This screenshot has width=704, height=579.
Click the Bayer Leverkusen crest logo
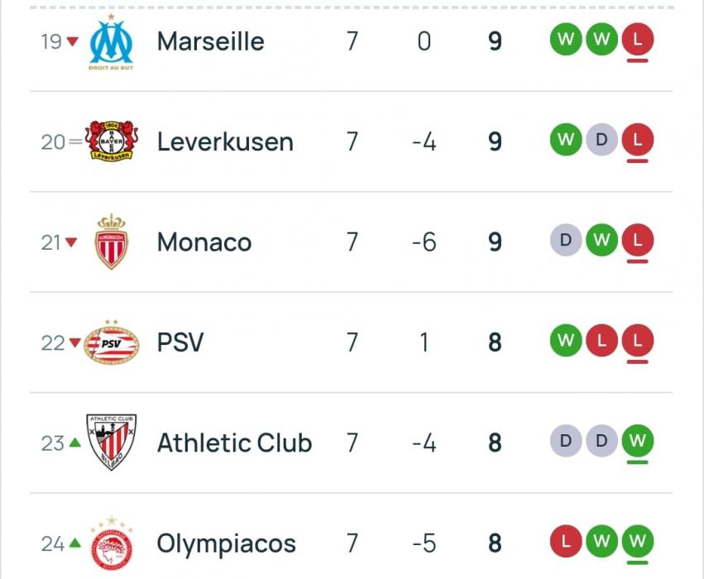click(x=112, y=141)
